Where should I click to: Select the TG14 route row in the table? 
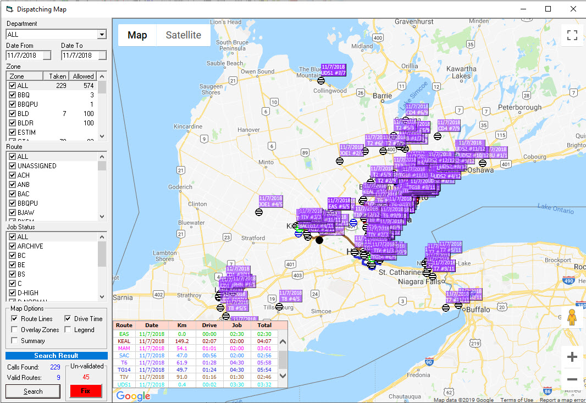click(x=196, y=369)
